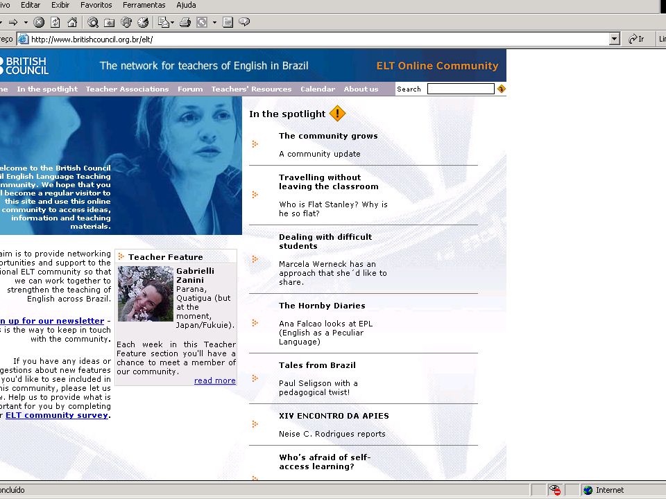Expand the dropdown beside the grey arrow icon
The width and height of the screenshot is (666, 499).
coord(214,22)
